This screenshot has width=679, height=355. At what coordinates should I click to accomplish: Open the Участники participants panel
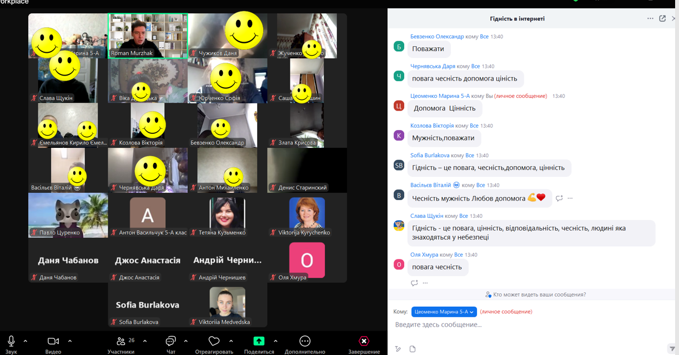(x=121, y=341)
